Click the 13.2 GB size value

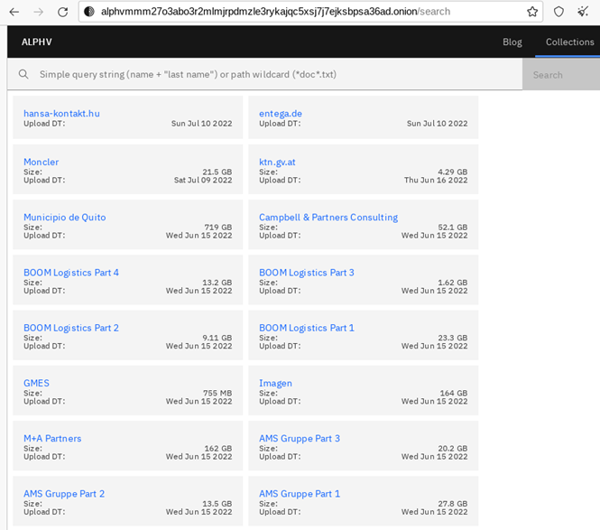pos(217,283)
